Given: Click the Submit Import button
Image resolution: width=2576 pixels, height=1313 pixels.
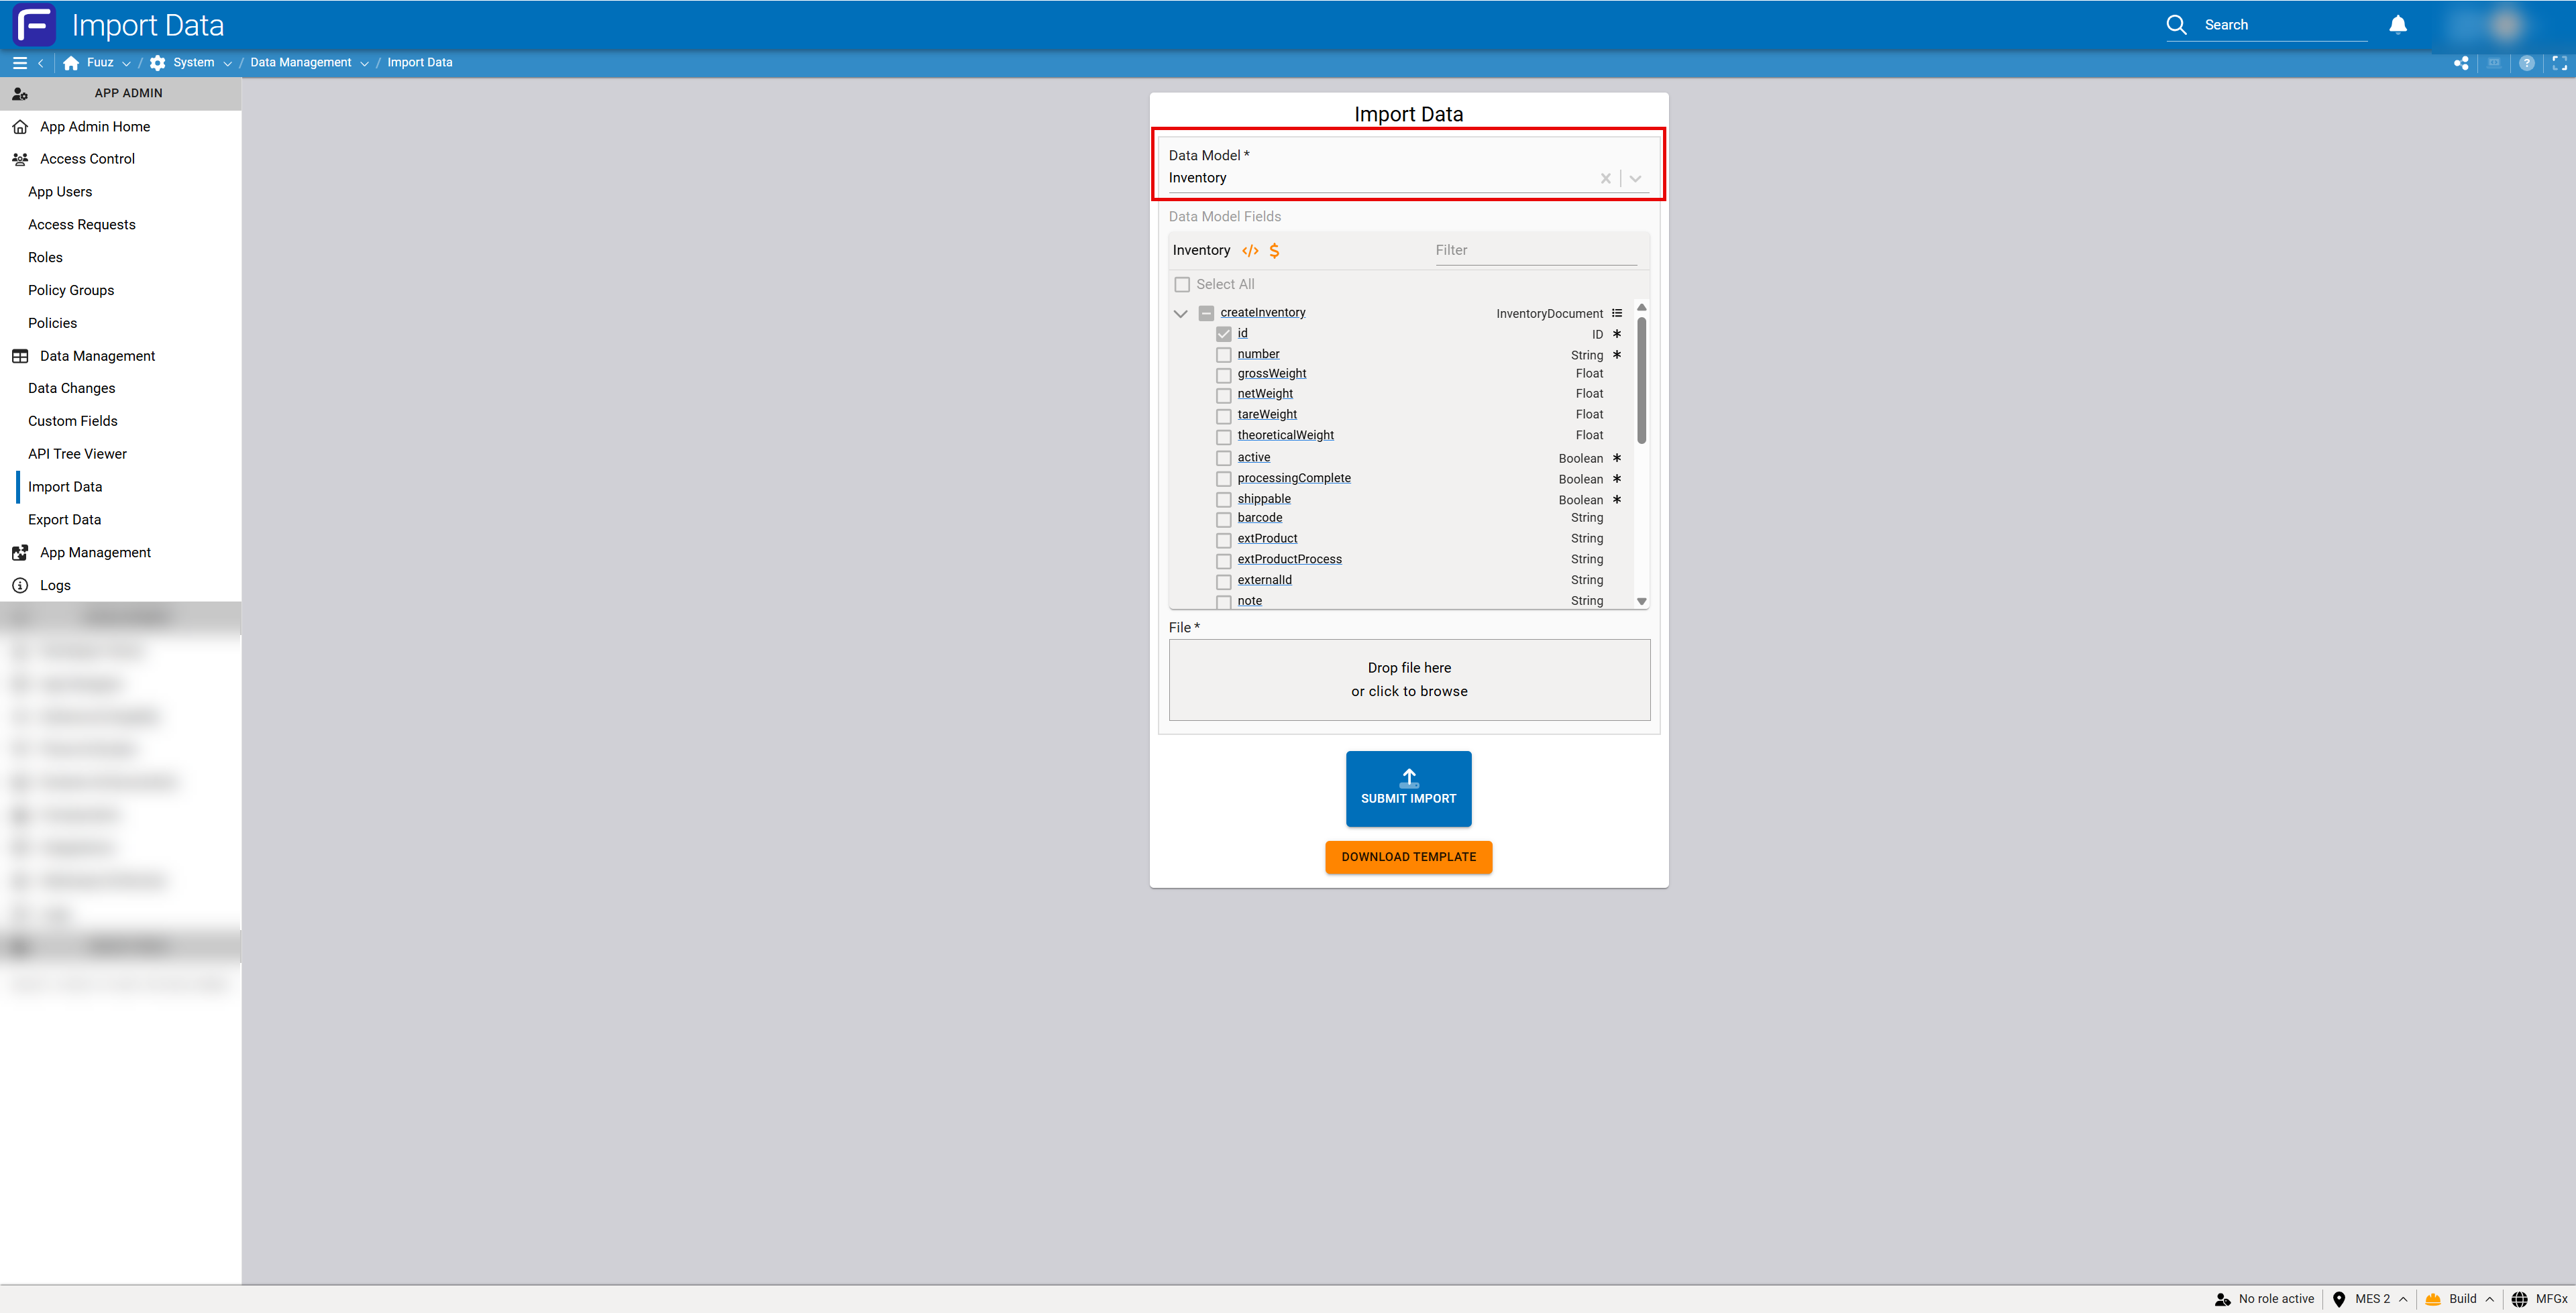Looking at the screenshot, I should click(1408, 788).
